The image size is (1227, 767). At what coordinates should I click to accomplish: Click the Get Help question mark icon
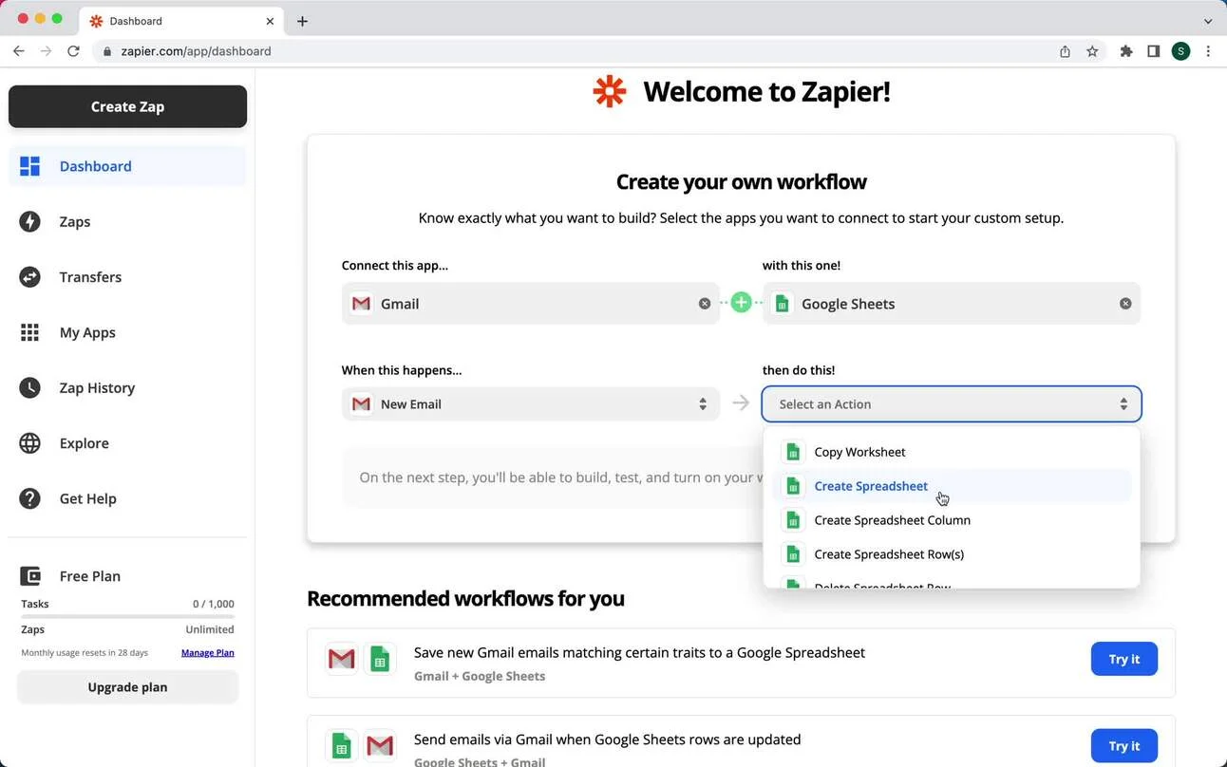coord(30,498)
